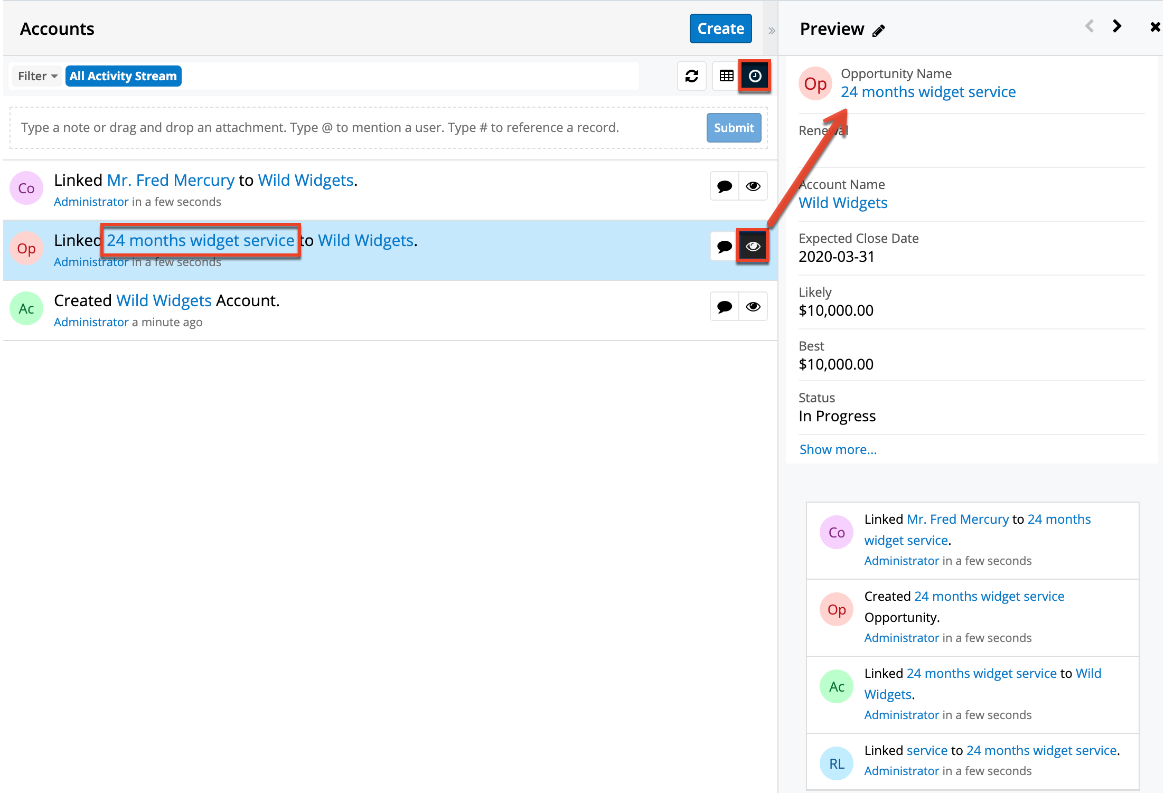
Task: Comment on Created Wild Widgets activity
Action: coord(724,306)
